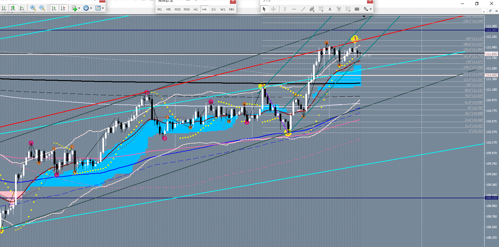Screen dimensions: 499x247
Task: Select the M15 timeframe button
Action: coord(178,9)
